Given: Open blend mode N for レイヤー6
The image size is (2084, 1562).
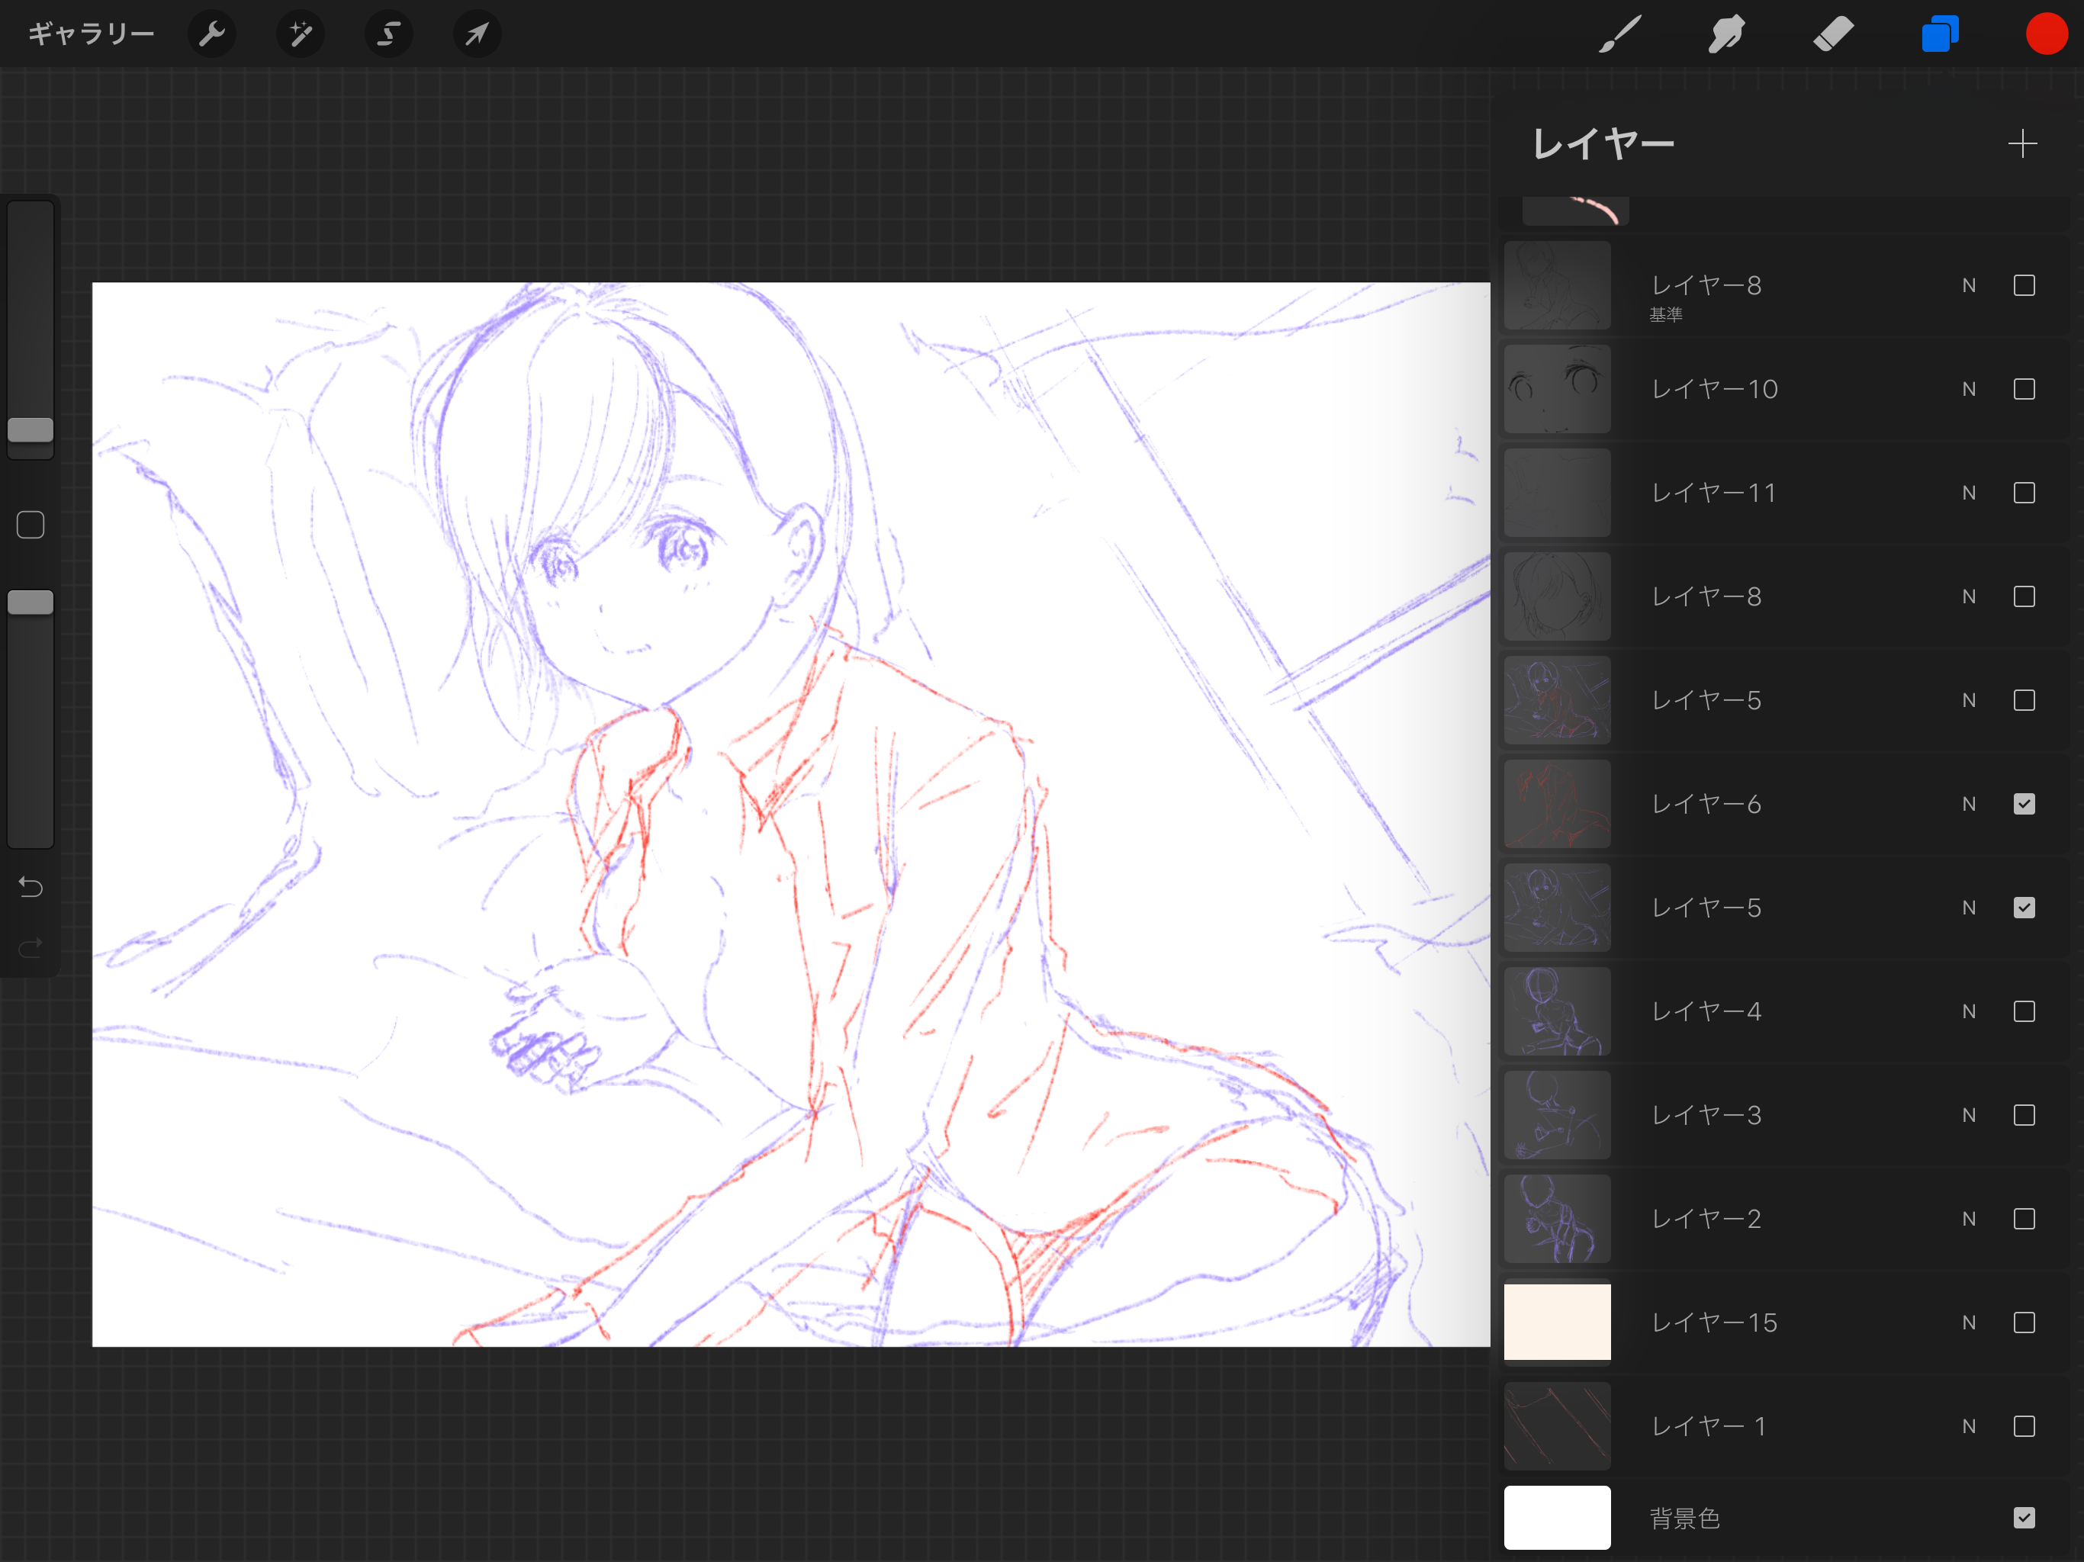Looking at the screenshot, I should point(1969,804).
